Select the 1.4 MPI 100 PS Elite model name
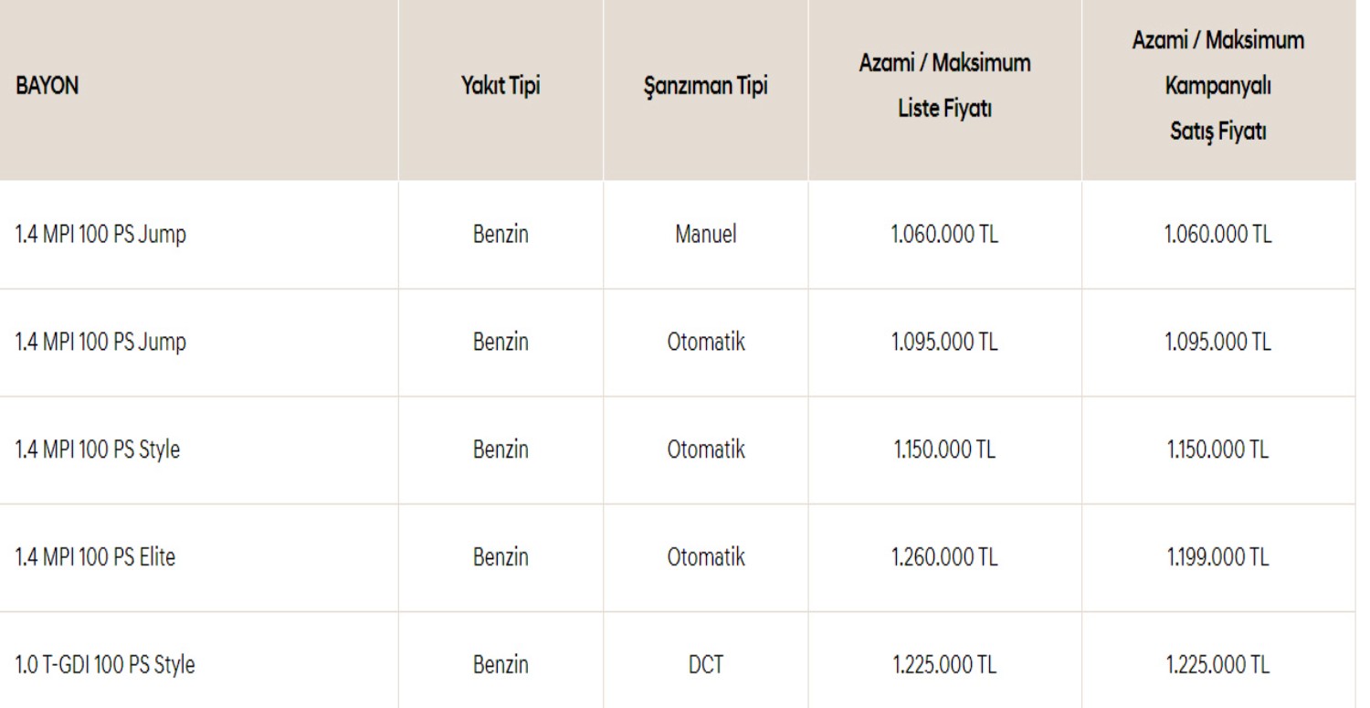The image size is (1370, 708). pyautogui.click(x=94, y=557)
